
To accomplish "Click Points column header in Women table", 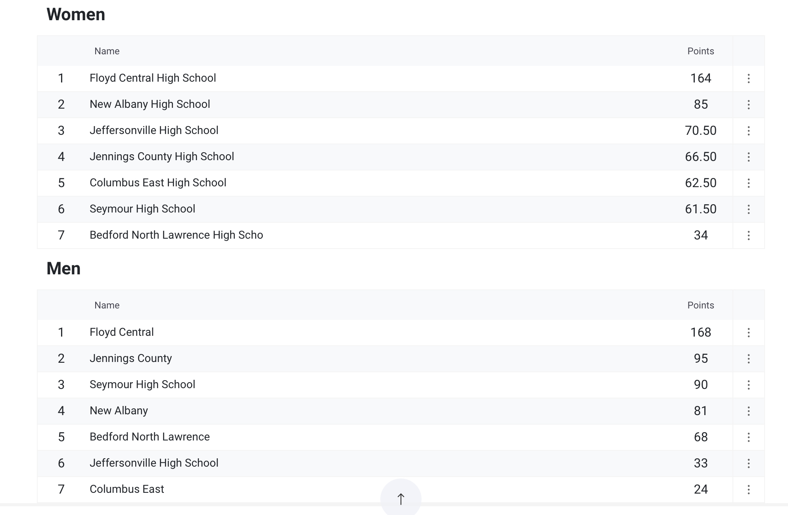I will point(700,51).
